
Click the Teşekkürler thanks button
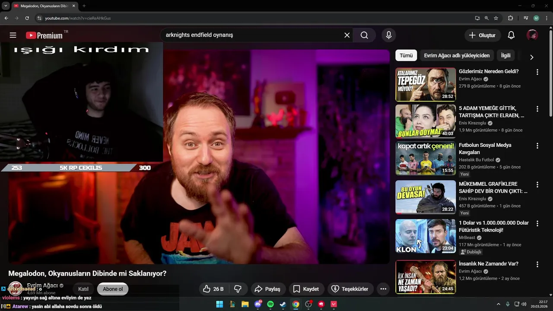tap(350, 289)
